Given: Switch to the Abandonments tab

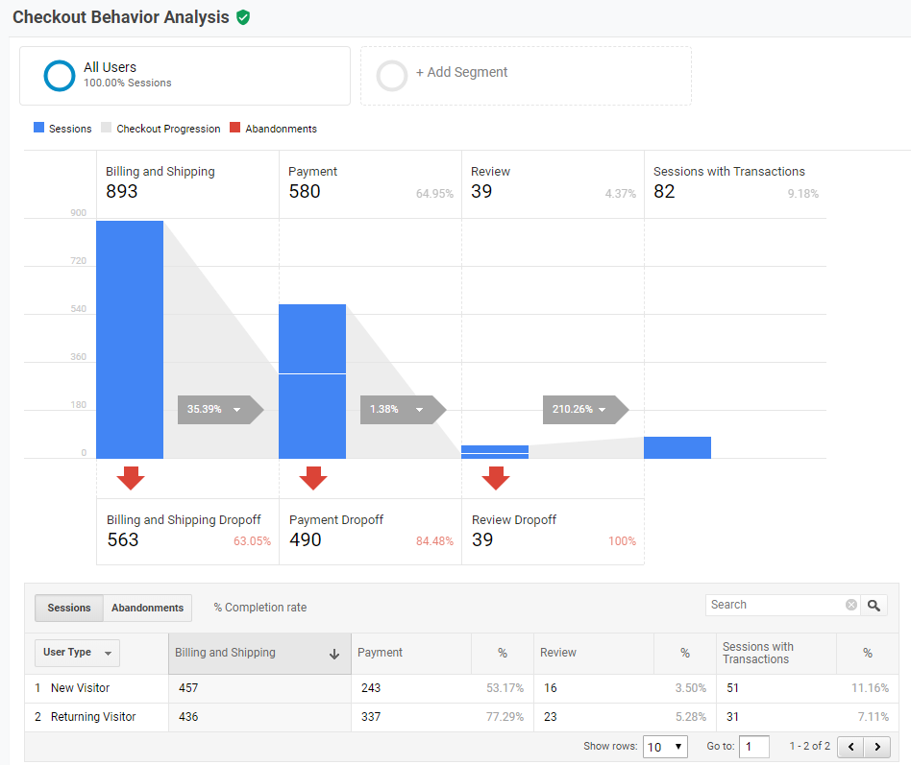Looking at the screenshot, I should 147,608.
